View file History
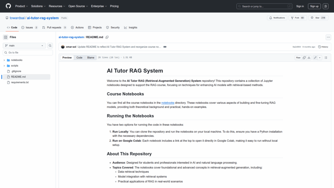 click(323, 47)
